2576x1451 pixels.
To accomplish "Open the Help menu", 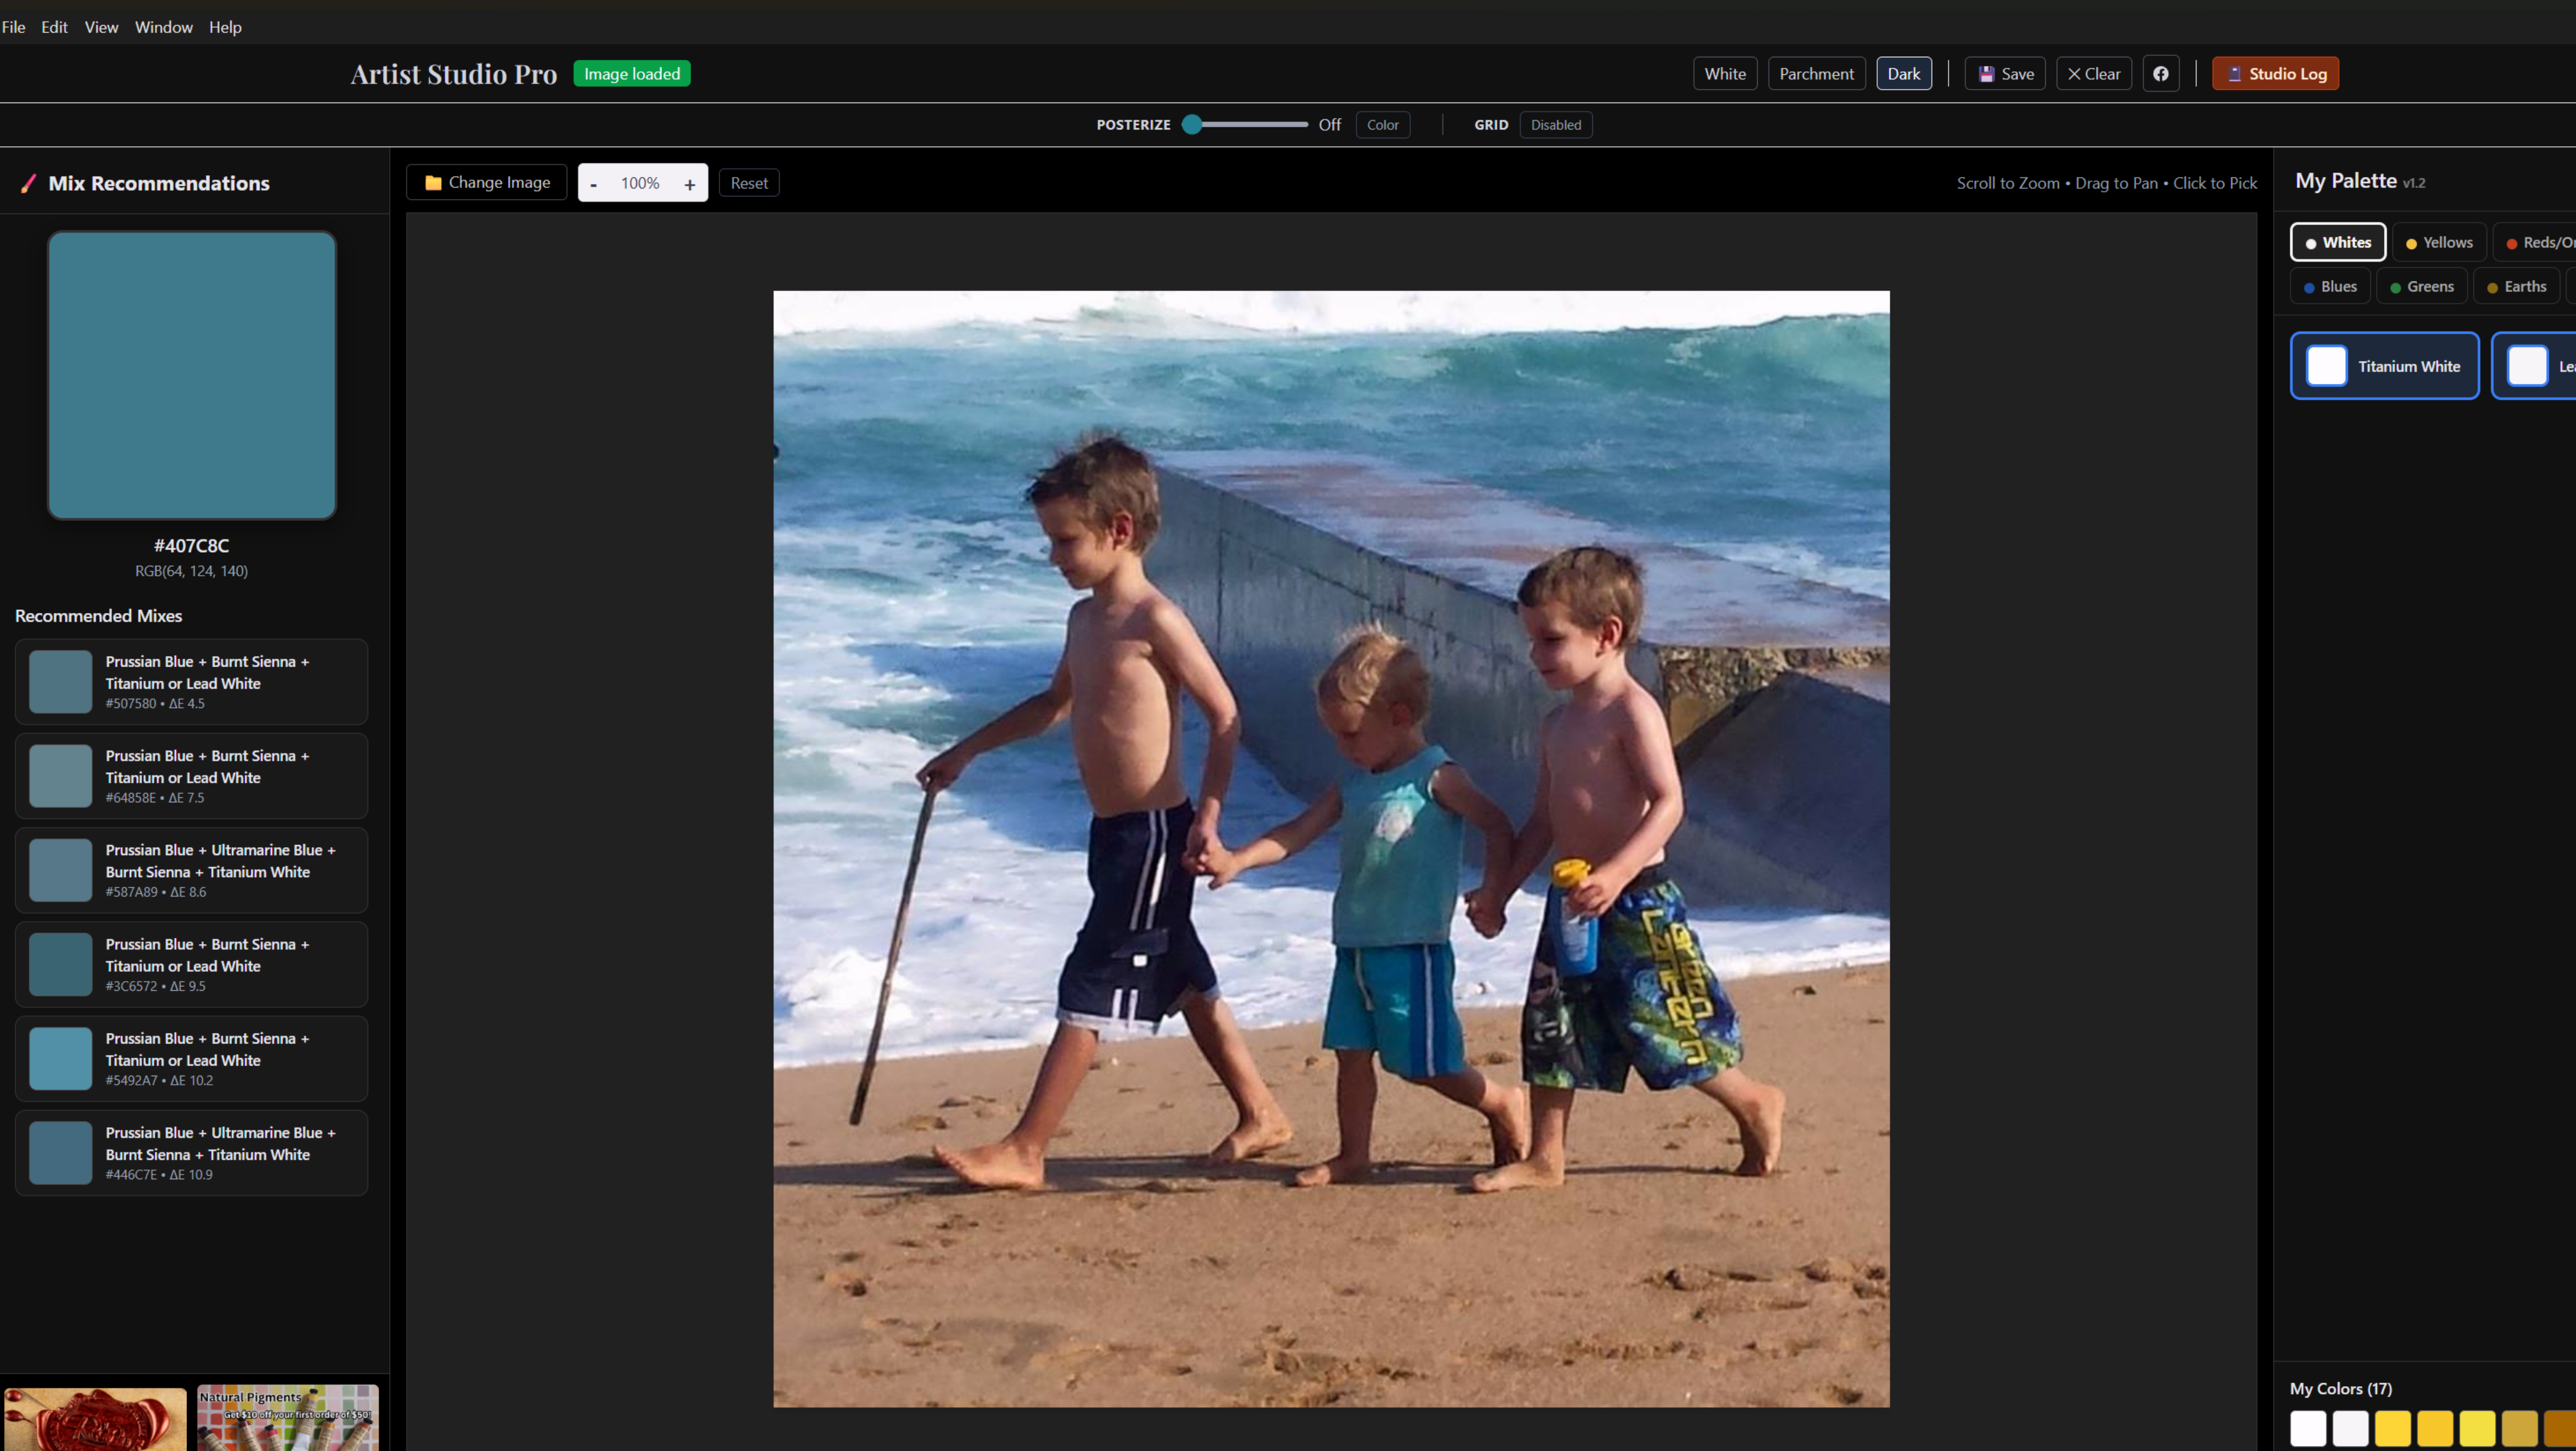I will click(x=224, y=27).
